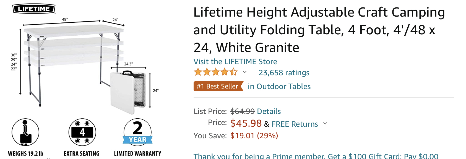Viewport: 466px width, 159px height.
Task: Click the Lifetime brand logo
Action: tap(34, 9)
